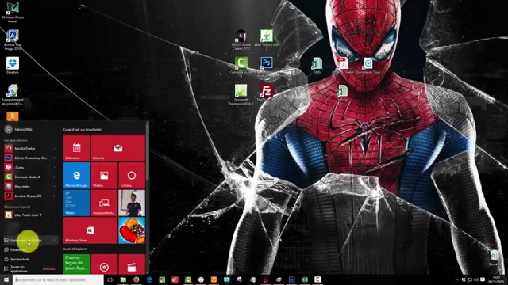
Task: Select the Camtasia Studio desktop shortcut
Action: coord(241,66)
